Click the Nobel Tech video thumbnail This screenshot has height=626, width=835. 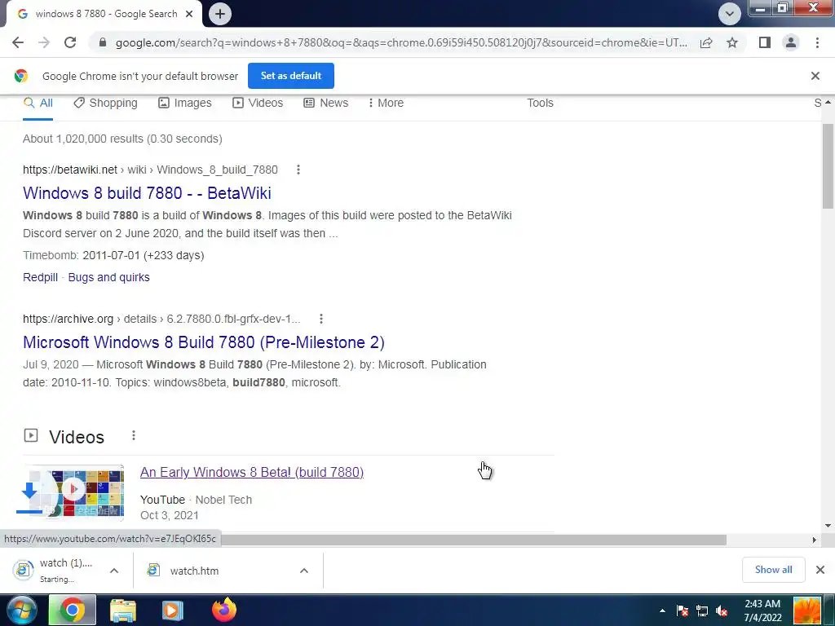click(73, 490)
